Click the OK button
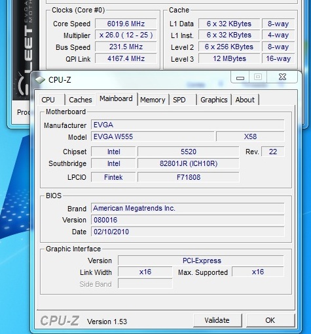This screenshot has width=311, height=334. pyautogui.click(x=270, y=320)
